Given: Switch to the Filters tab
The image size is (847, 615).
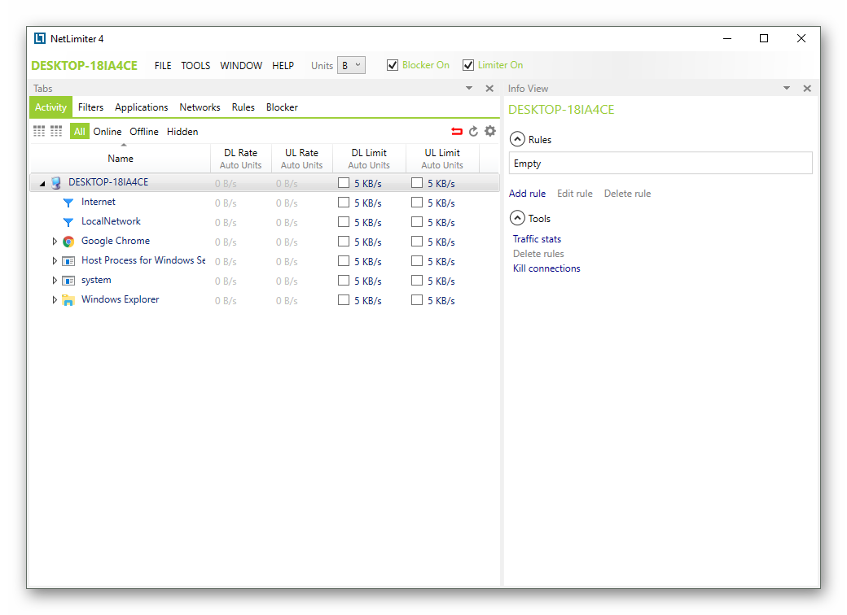Looking at the screenshot, I should point(90,107).
